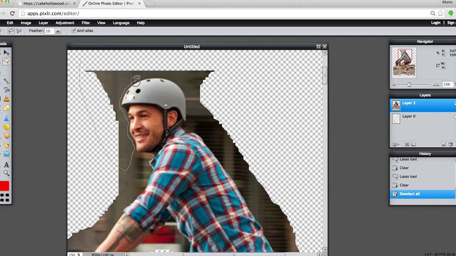Select the Move tool in the tools panel
Viewport: 456px width, 256px height.
(6, 53)
